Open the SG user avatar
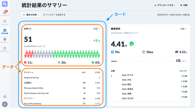Viewport: 195px width, 109px height. pos(5,104)
